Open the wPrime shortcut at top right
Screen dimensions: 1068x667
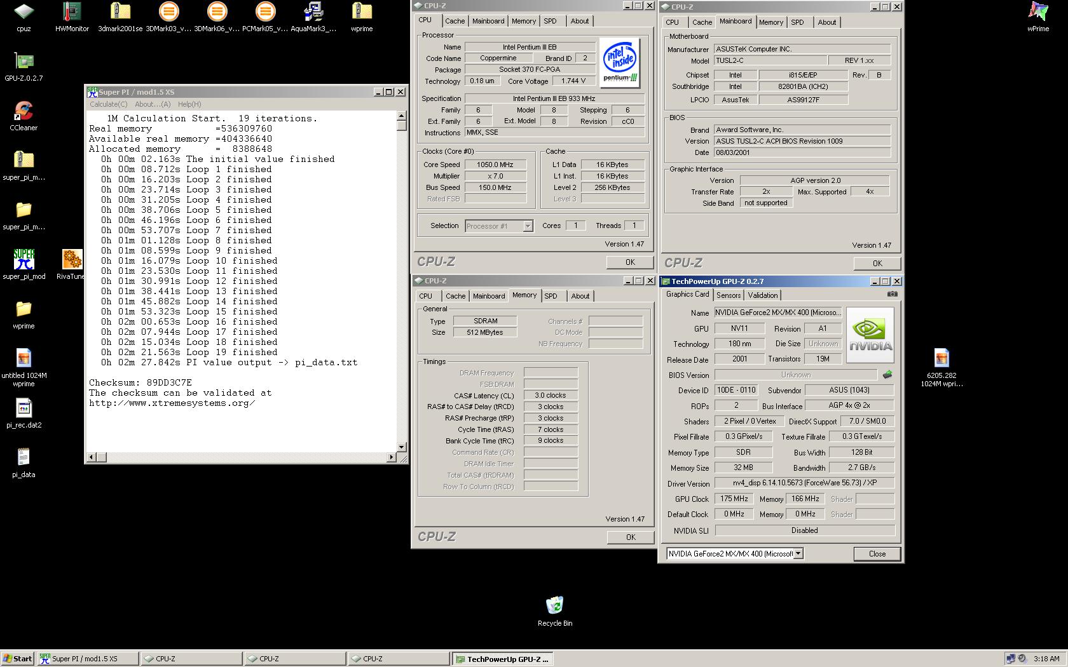(x=1038, y=16)
